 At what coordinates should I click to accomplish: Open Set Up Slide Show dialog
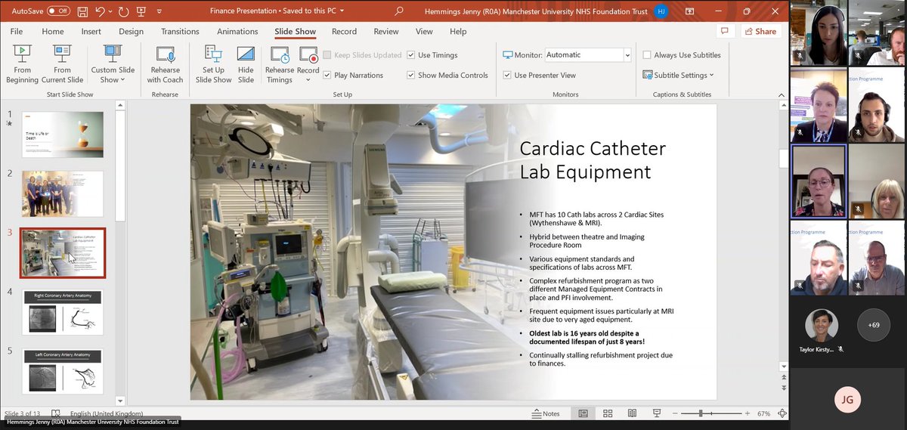[213, 64]
